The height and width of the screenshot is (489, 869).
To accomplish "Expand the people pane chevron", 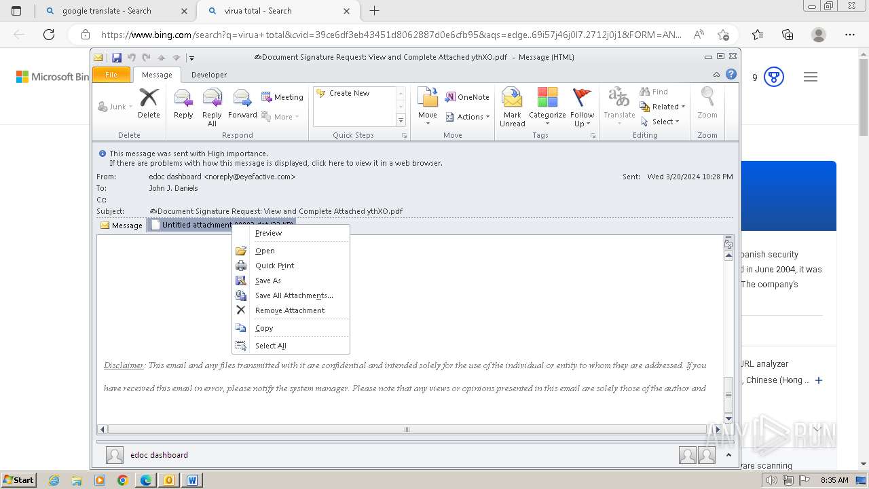I will (x=728, y=455).
